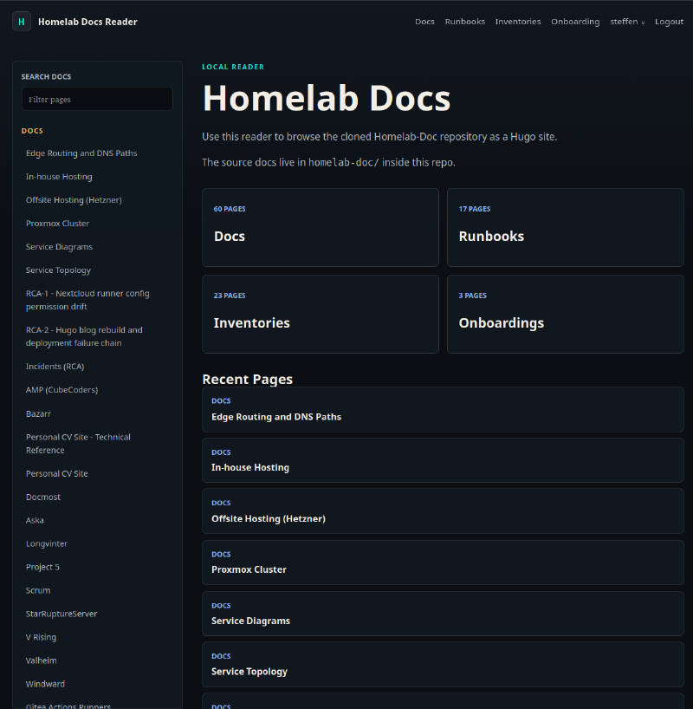
Task: Open RCA-1 Nextcloud runner config permission drift
Action: point(87,300)
